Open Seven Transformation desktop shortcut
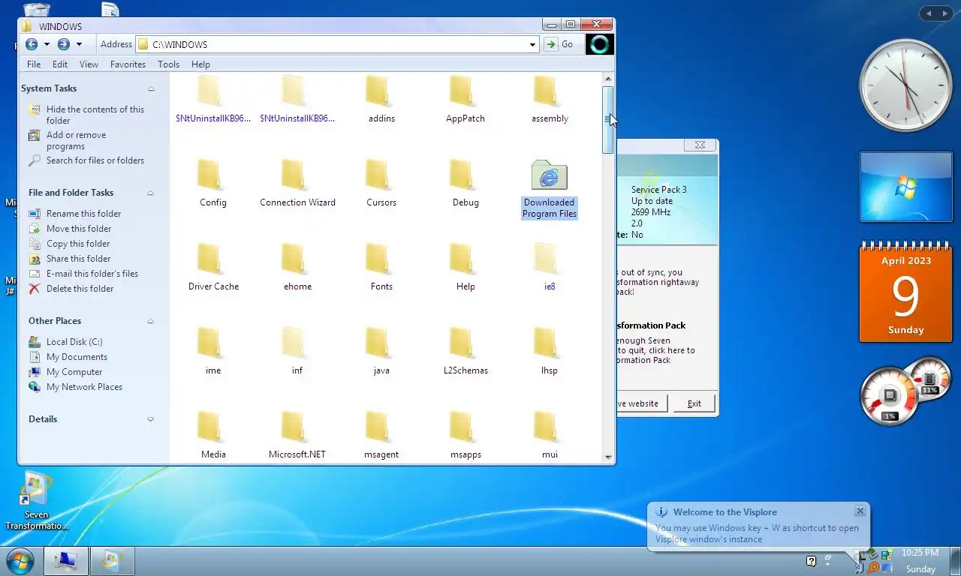This screenshot has height=576, width=961. tap(36, 501)
